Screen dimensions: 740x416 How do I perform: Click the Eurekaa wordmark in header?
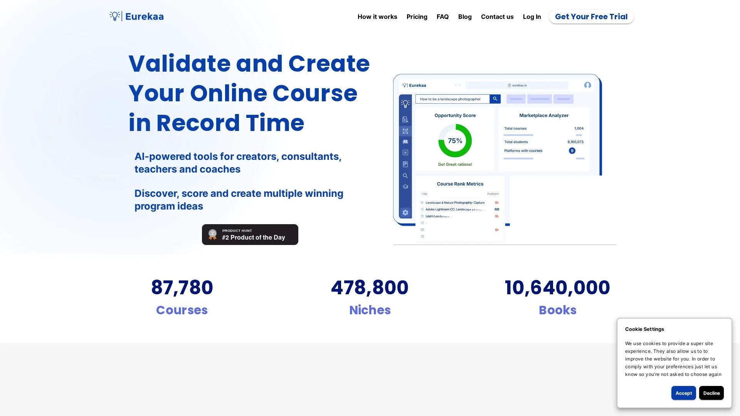point(144,17)
